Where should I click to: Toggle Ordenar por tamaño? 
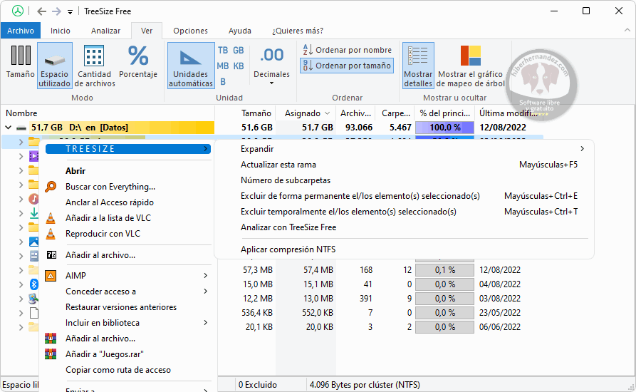tap(348, 66)
